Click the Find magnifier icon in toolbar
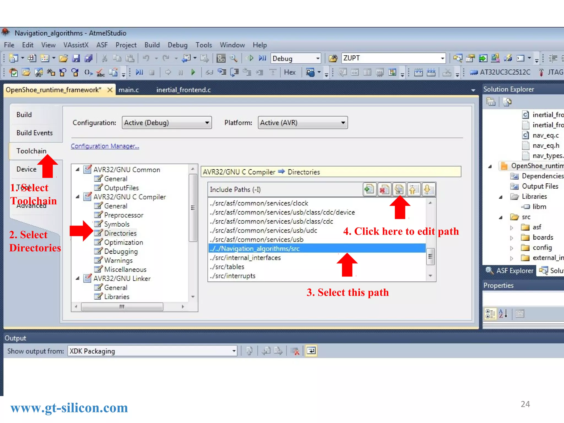The width and height of the screenshot is (564, 423). pos(234,58)
